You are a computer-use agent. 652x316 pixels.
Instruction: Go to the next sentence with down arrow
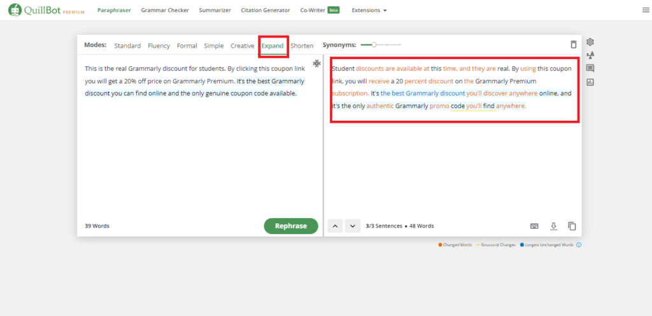[353, 226]
